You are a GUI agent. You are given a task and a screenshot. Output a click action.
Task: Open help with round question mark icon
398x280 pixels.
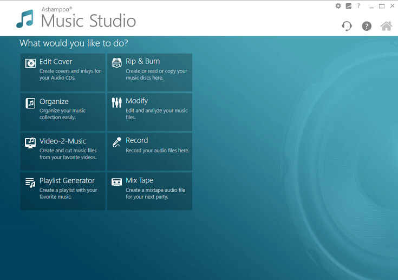pos(367,26)
